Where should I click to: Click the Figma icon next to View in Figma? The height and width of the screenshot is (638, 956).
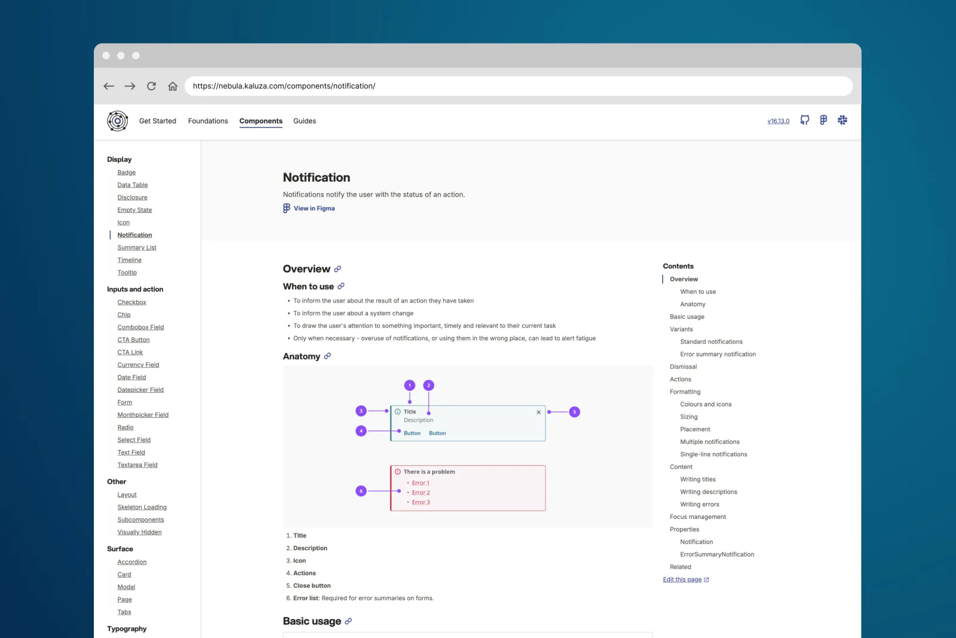pyautogui.click(x=287, y=208)
